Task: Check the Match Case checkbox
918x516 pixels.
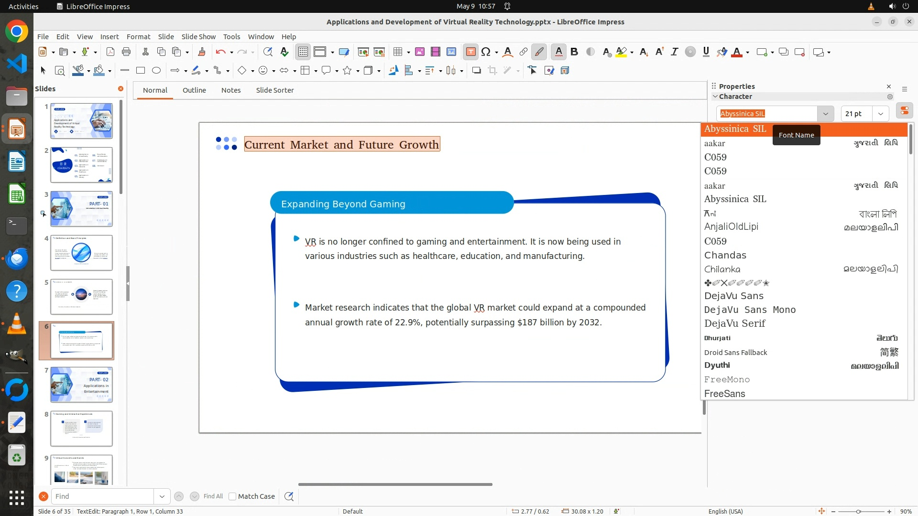Action: (x=232, y=496)
